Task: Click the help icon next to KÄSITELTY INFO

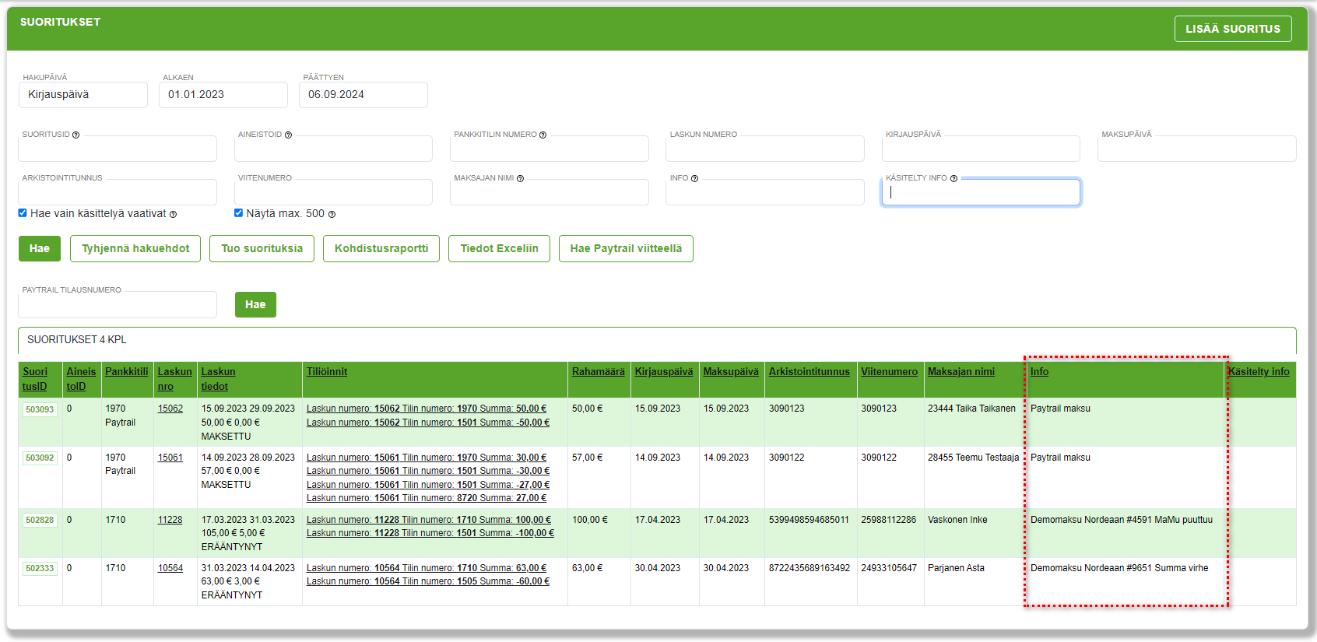Action: pos(954,179)
